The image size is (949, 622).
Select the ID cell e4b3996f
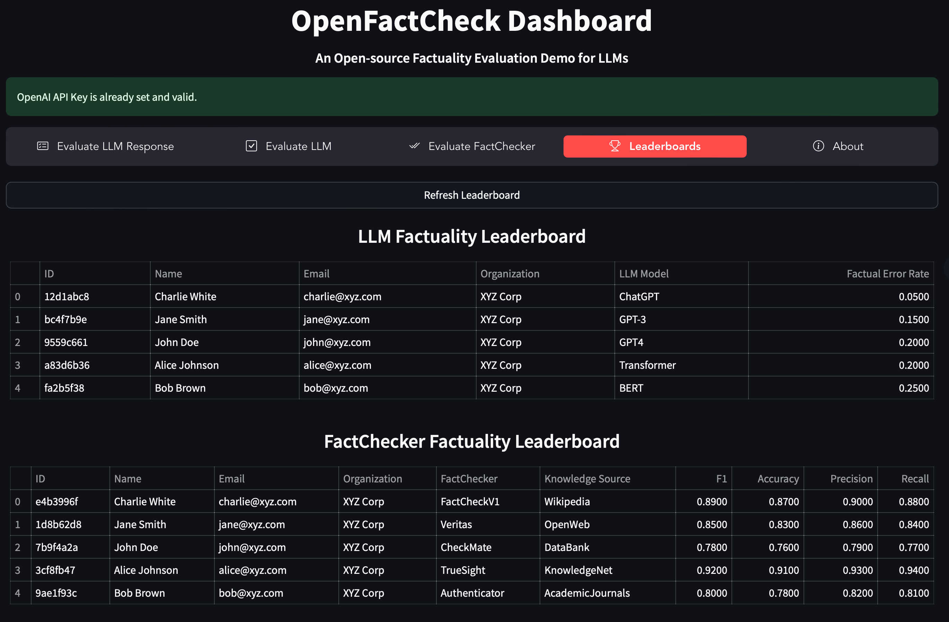70,501
